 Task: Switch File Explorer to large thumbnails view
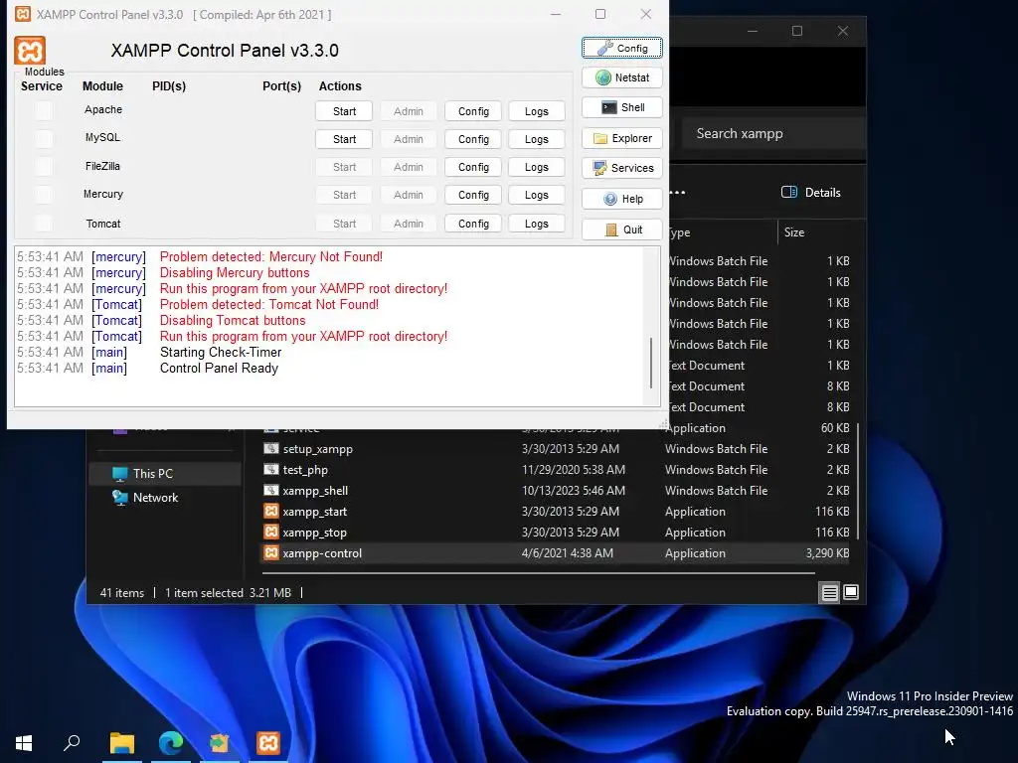(851, 592)
